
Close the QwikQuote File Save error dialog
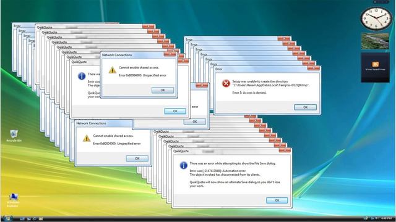click(285, 150)
